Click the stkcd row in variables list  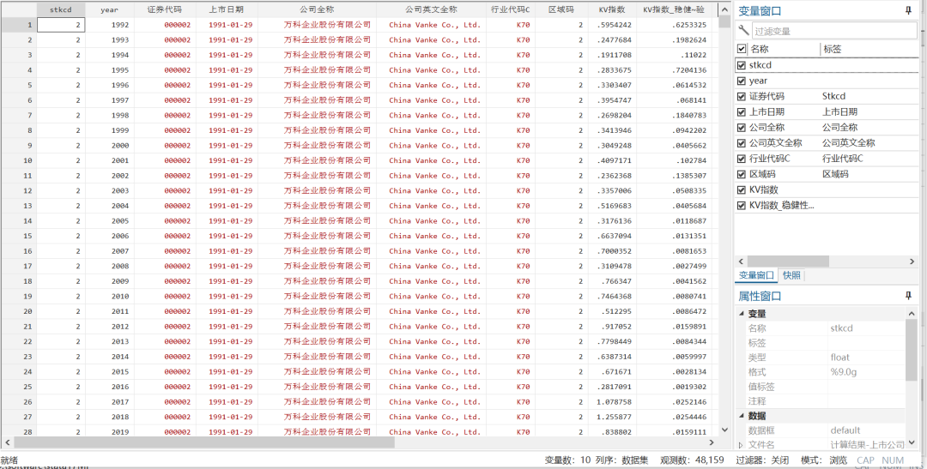[827, 65]
